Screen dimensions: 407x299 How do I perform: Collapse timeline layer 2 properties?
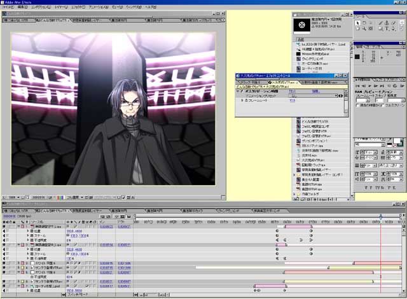tap(18, 245)
